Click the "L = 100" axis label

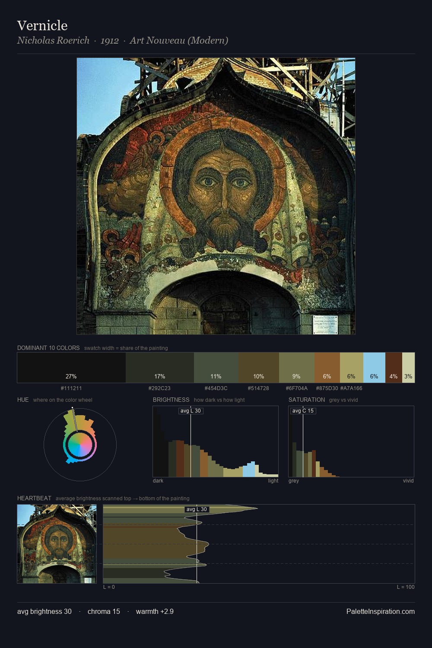(406, 587)
